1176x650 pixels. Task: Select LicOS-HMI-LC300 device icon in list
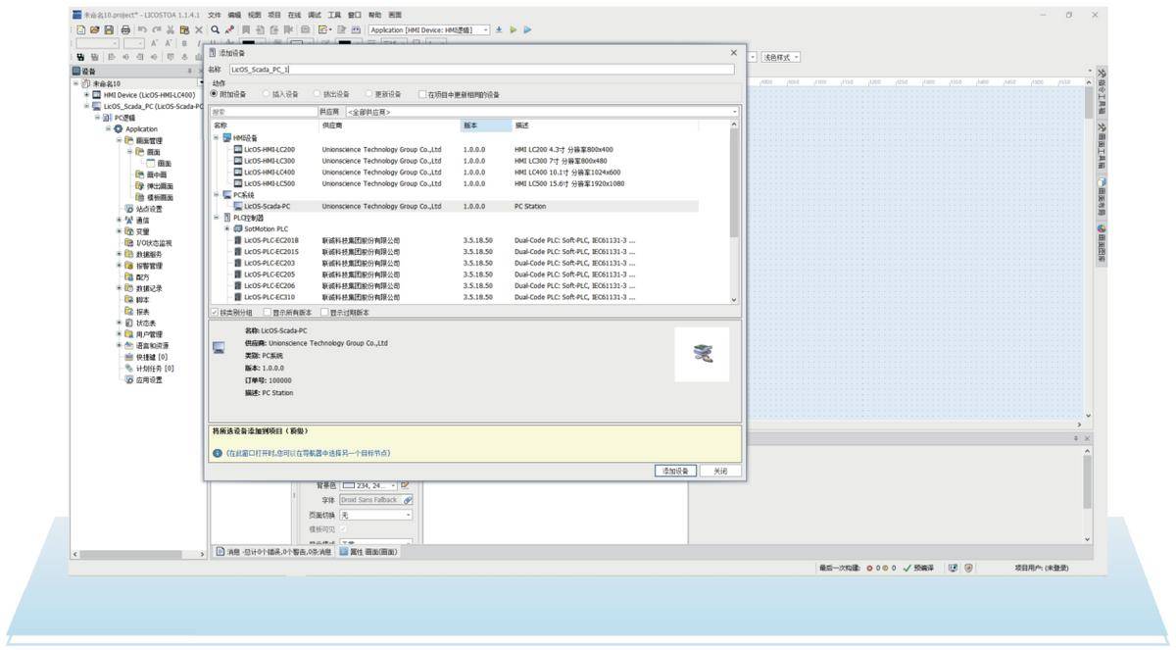click(237, 161)
